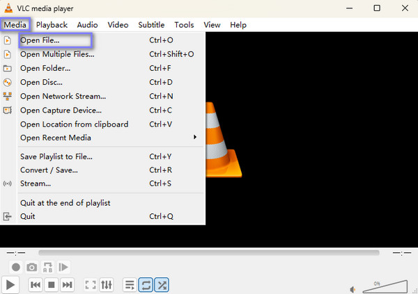Viewport: 418px width, 294px height.
Task: Start playback with the Play button
Action: pos(10,285)
